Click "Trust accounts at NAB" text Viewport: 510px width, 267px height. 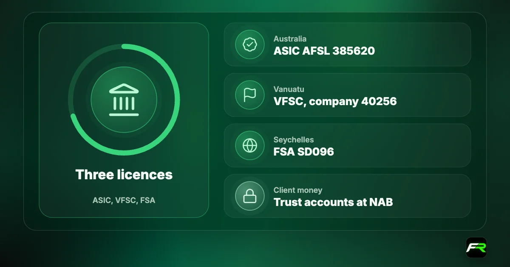pyautogui.click(x=333, y=202)
